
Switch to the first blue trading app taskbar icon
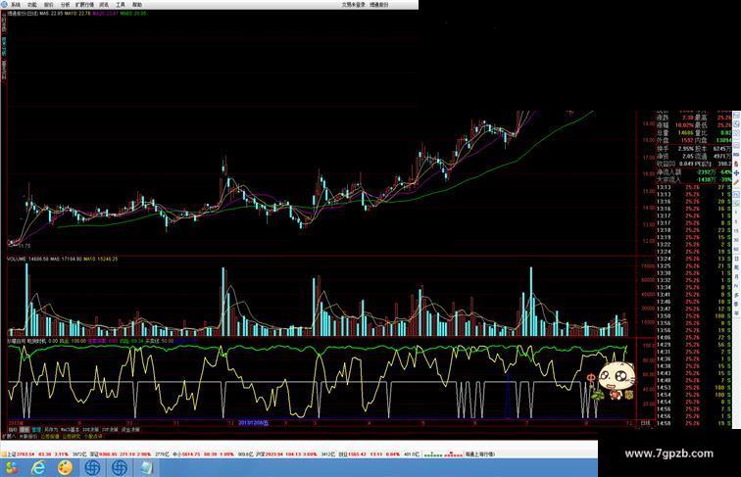click(92, 468)
